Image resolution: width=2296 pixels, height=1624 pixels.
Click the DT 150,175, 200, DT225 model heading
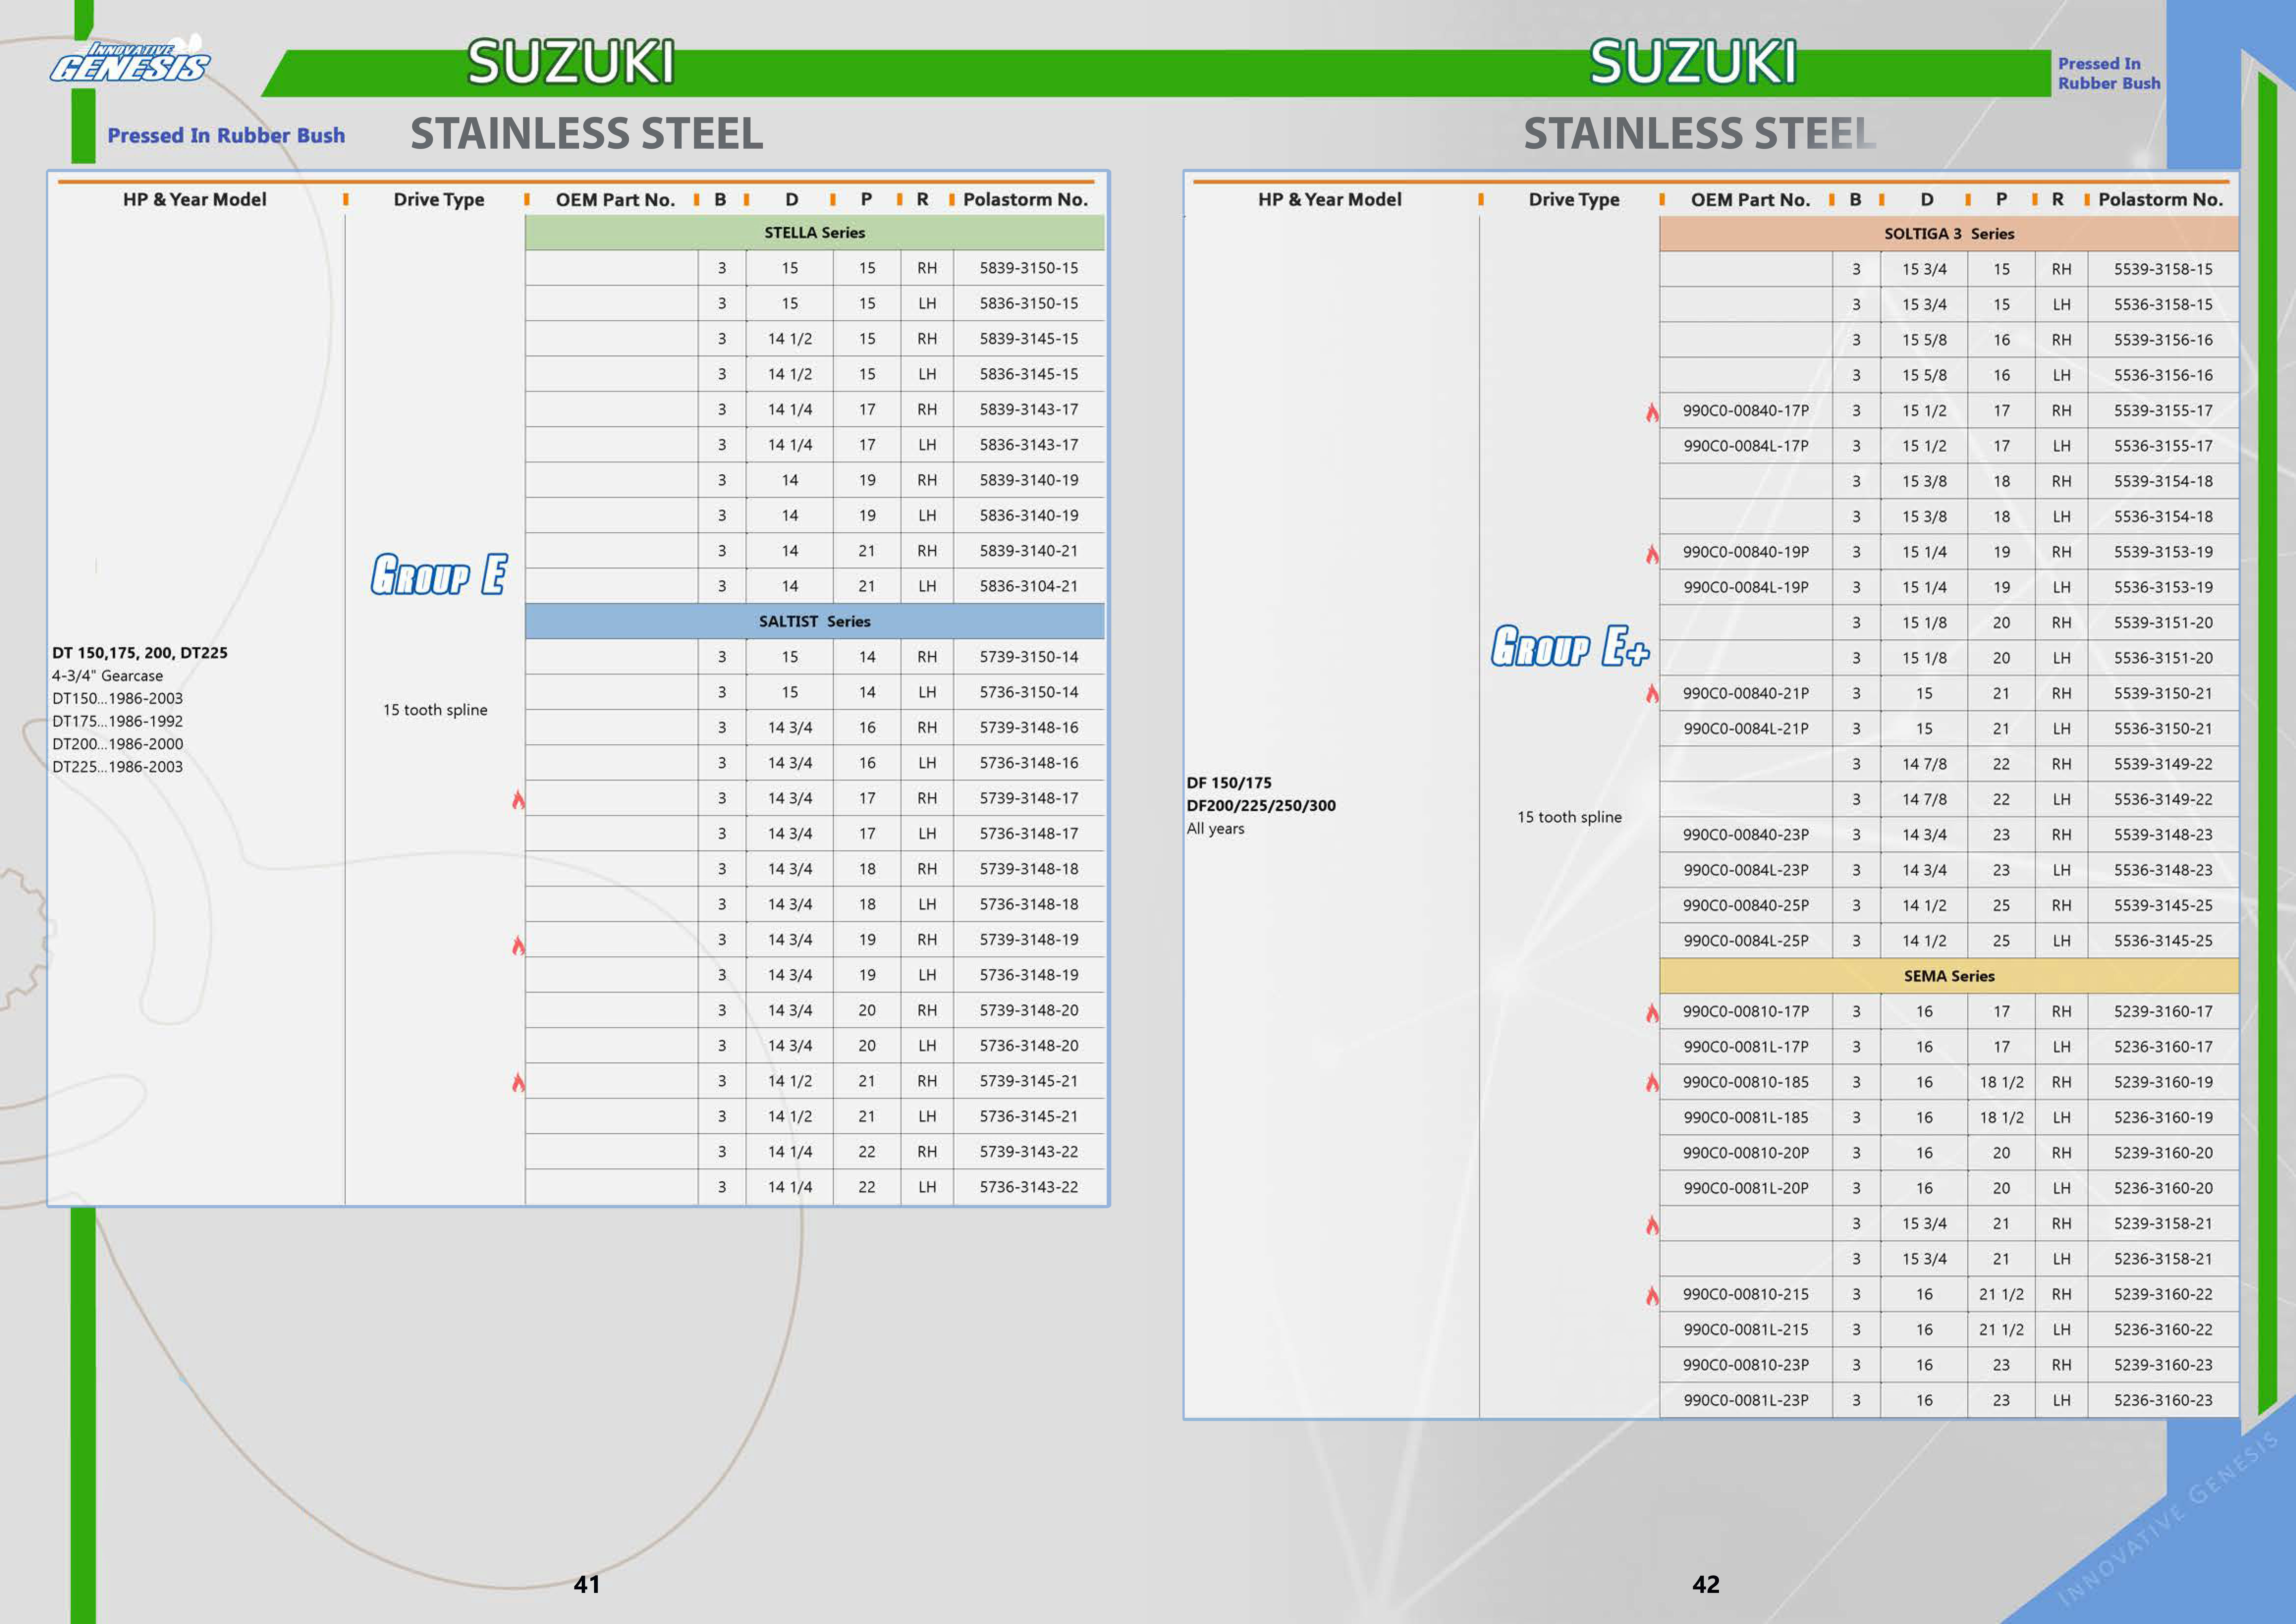click(x=140, y=653)
